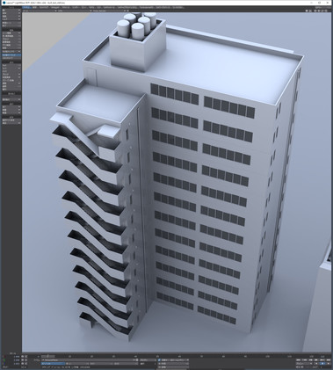This screenshot has height=370, width=333.
Task: Click the viewport maximize icon at top right
Action: tap(326, 11)
